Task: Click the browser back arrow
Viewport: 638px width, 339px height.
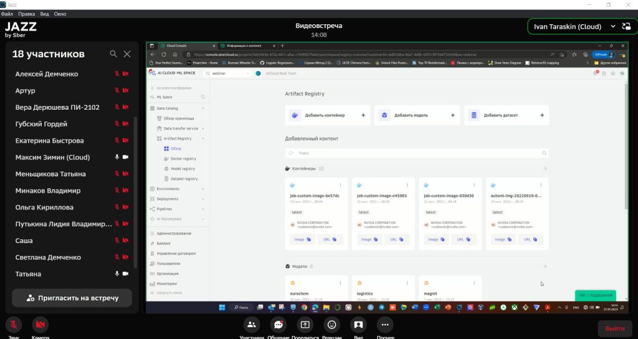Action: pyautogui.click(x=153, y=55)
